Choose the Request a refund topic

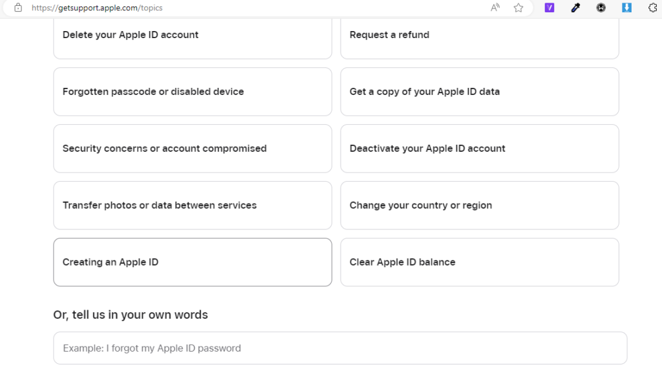480,36
